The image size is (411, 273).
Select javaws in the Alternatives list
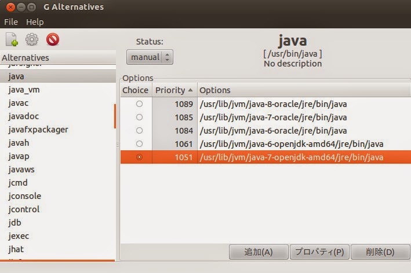pos(57,169)
